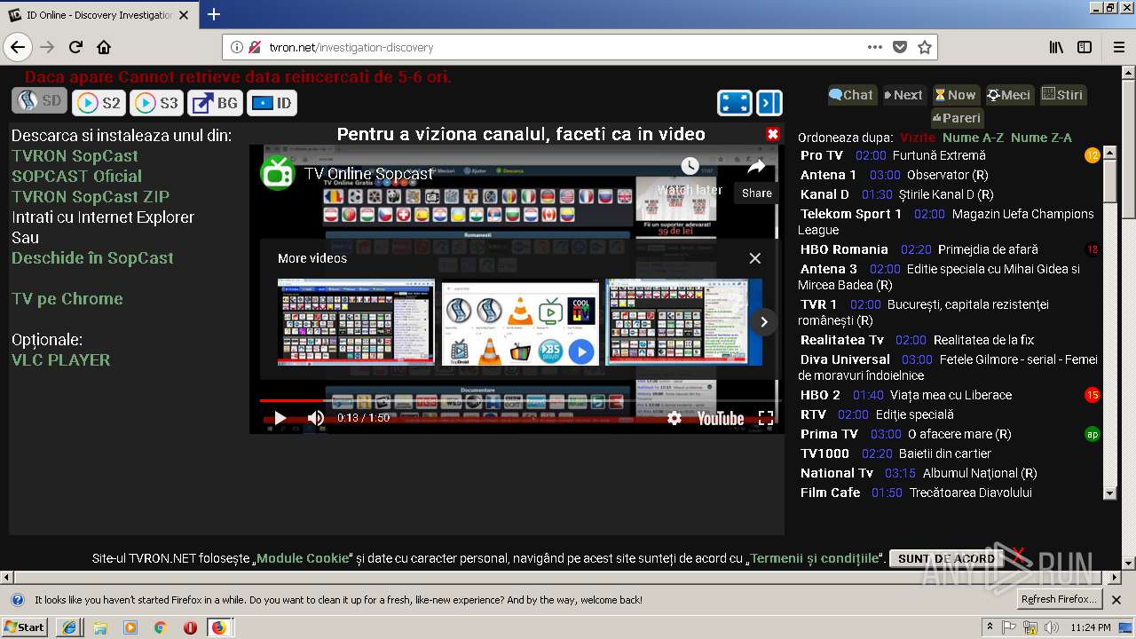The width and height of the screenshot is (1136, 639).
Task: Bookmark this page with star icon
Action: 924,47
